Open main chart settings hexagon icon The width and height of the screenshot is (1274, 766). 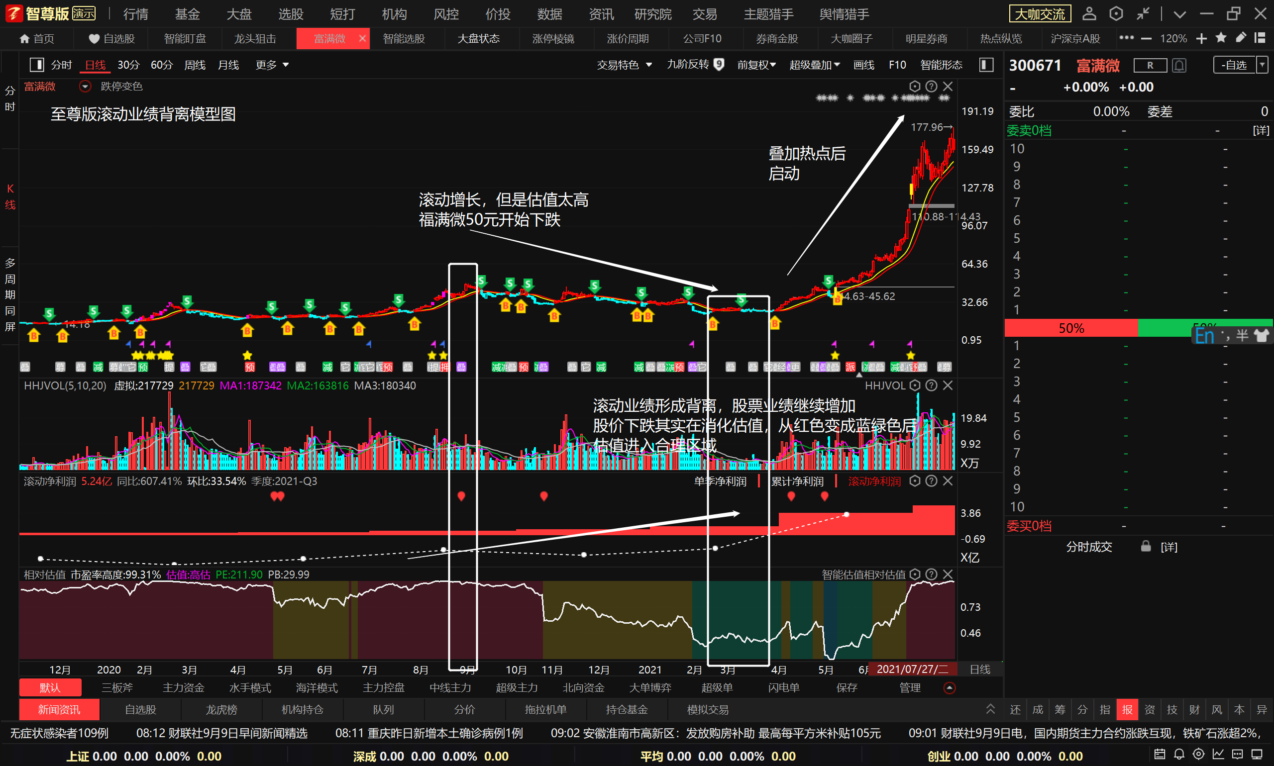click(x=915, y=86)
